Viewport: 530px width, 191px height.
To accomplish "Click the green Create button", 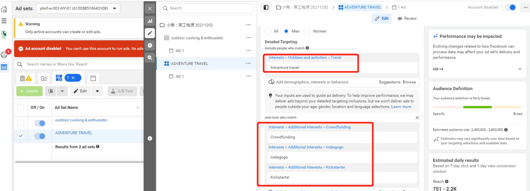I will coord(29,91).
